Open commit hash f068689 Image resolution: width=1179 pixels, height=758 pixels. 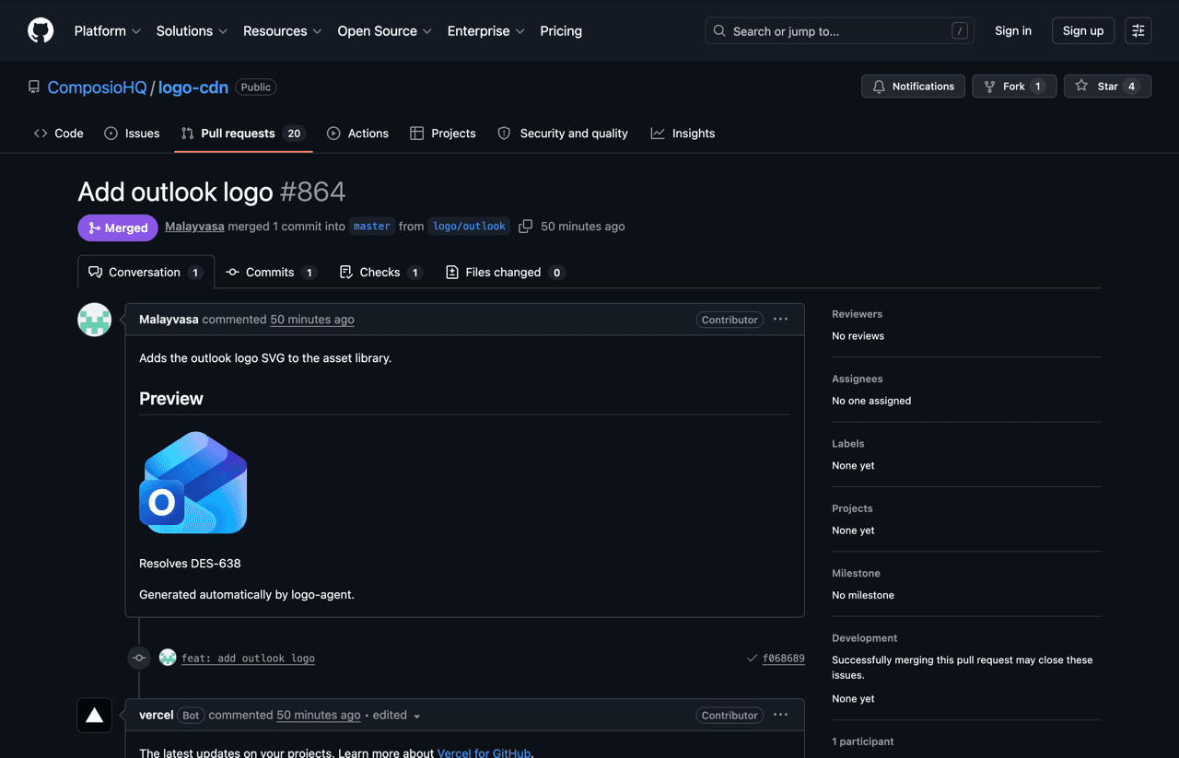[x=784, y=659]
